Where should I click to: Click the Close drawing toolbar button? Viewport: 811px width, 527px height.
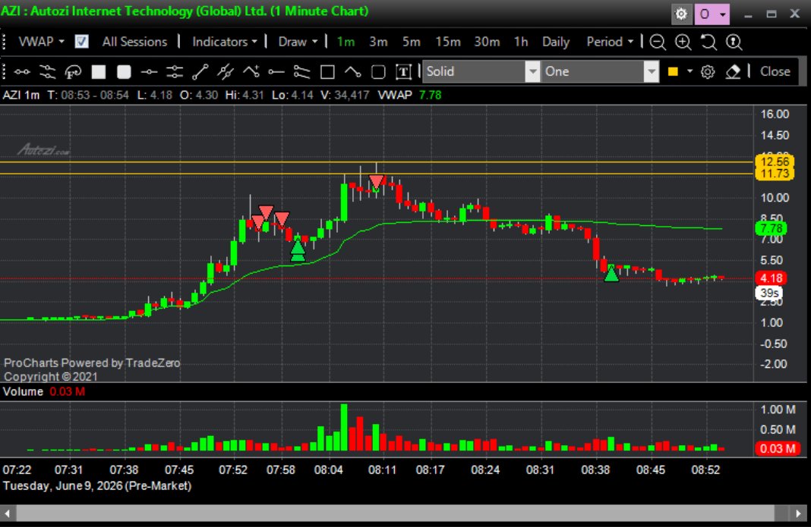(x=775, y=72)
